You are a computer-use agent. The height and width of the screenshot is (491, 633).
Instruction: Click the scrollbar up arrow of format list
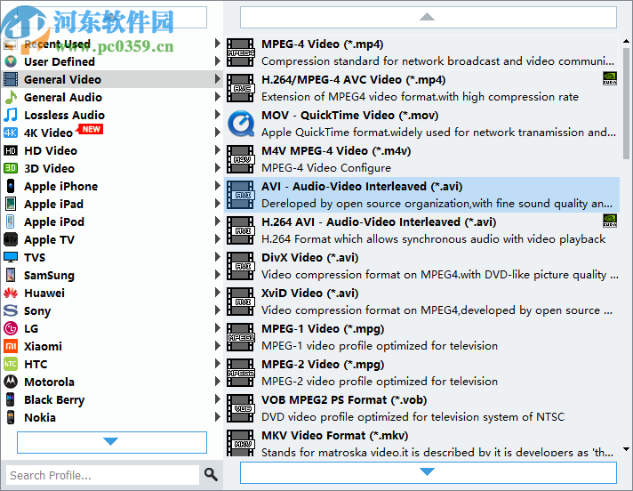[626, 41]
